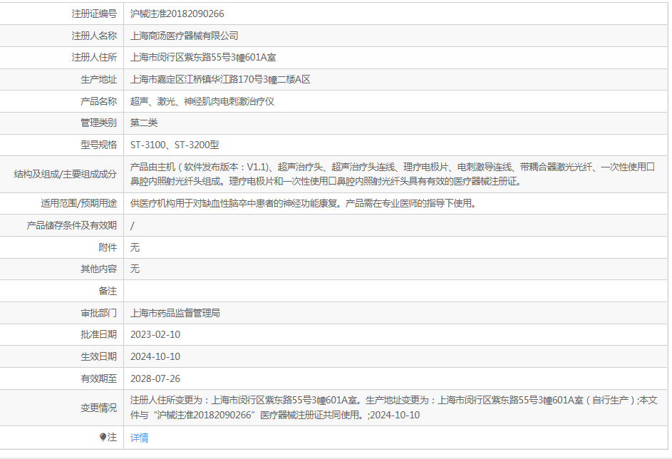
Task: Click the 产品名称 label
Action: [x=98, y=102]
